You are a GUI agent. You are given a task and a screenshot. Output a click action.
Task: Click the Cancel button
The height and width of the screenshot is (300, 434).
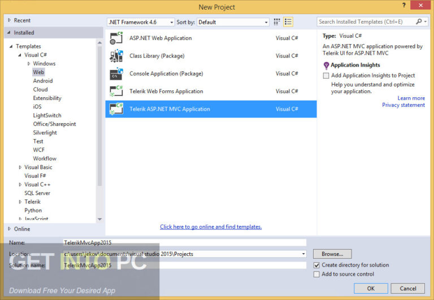(x=407, y=288)
